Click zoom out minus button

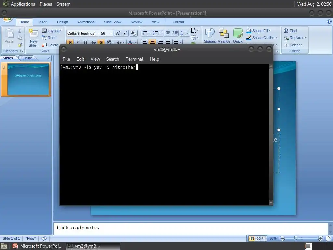pos(282,238)
